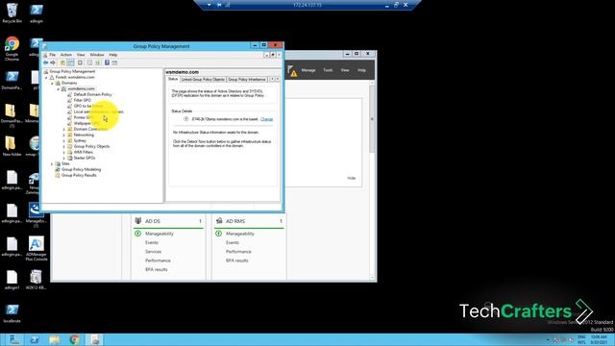Screen dimensions: 615x346
Task: Open the Window menu
Action: click(97, 55)
